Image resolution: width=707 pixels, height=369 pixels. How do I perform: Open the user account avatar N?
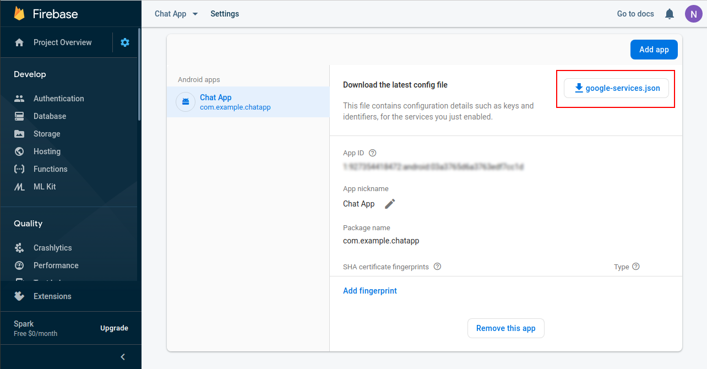[x=693, y=14]
